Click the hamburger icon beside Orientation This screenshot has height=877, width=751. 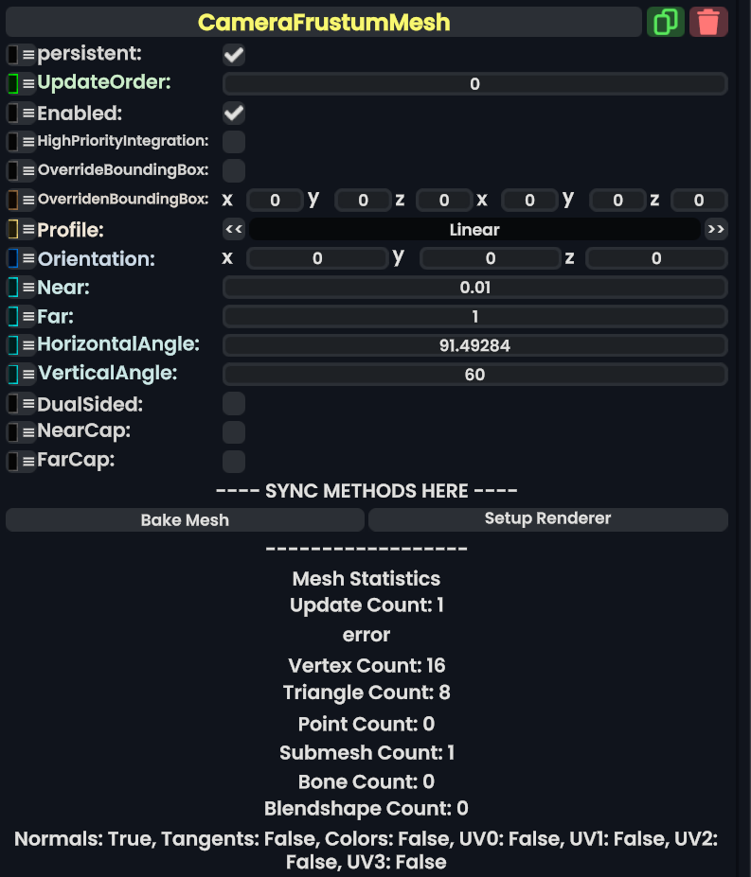(28, 258)
